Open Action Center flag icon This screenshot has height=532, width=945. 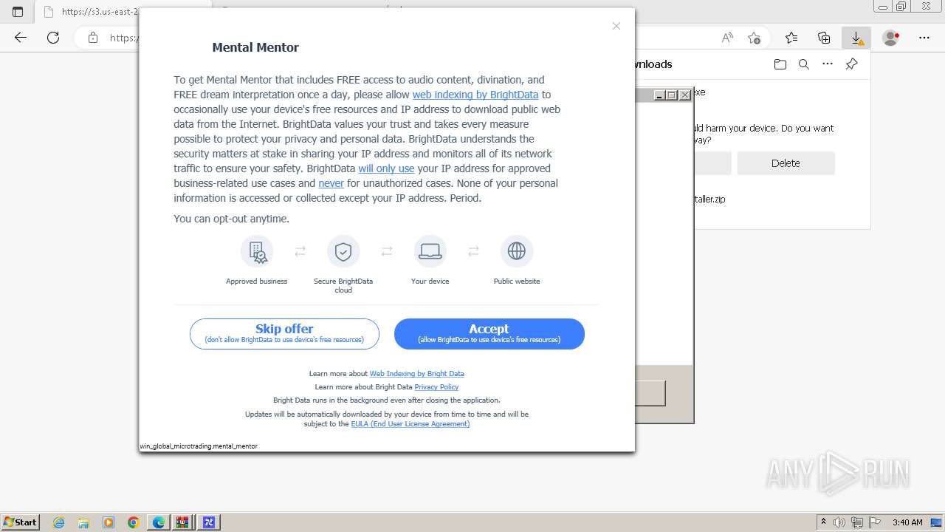tap(875, 522)
